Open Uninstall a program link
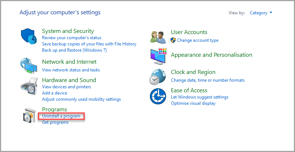 click(61, 116)
